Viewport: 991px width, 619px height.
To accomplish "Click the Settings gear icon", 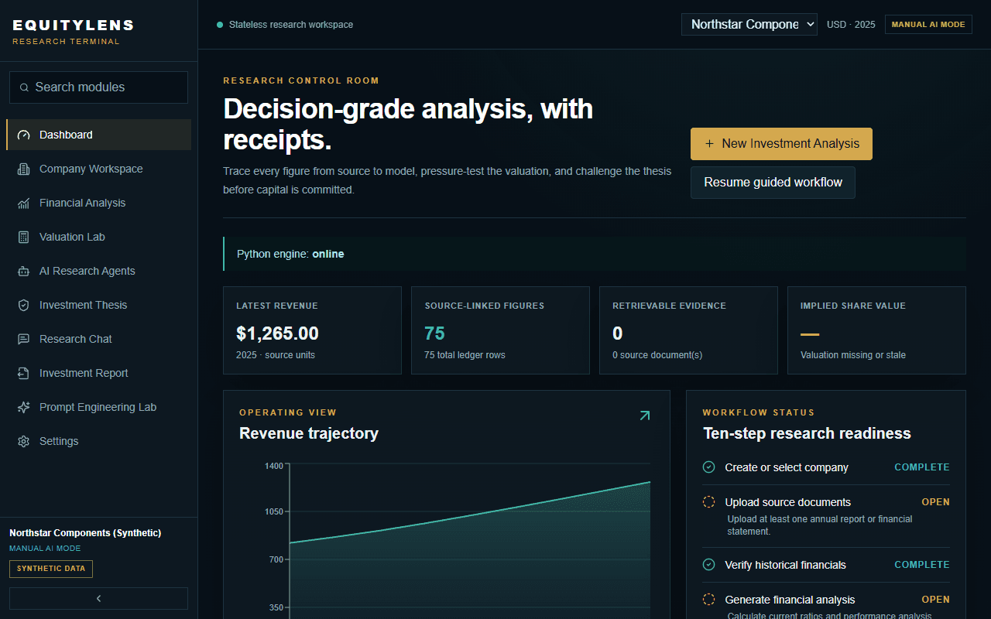I will [x=23, y=441].
